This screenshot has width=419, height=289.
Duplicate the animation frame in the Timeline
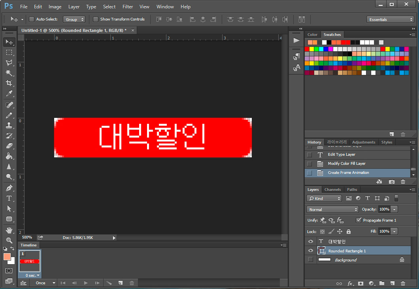point(121,283)
